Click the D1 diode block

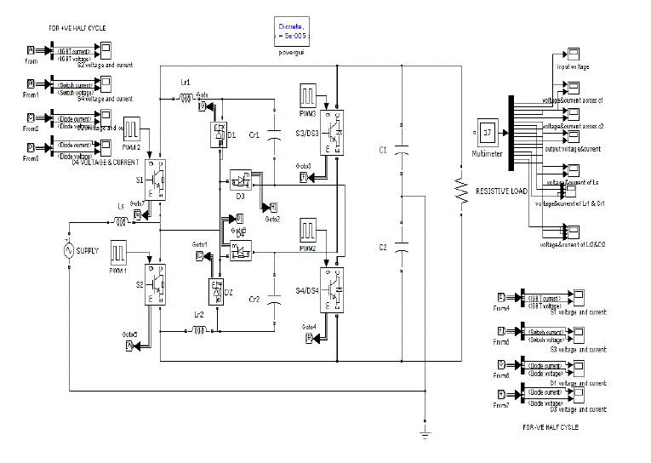(x=217, y=134)
